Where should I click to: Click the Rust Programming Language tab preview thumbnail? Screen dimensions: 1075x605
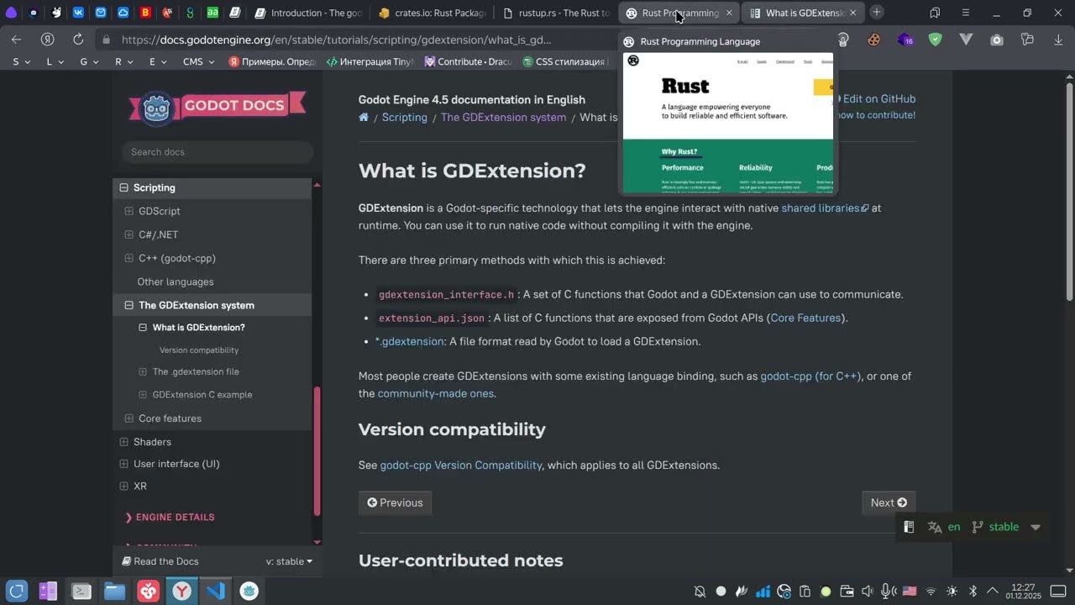728,123
